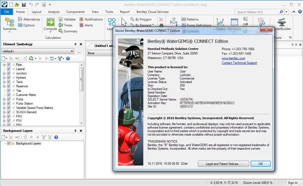
Task: Click the refresh icon in Element Symbology toolbar
Action: pos(31,58)
